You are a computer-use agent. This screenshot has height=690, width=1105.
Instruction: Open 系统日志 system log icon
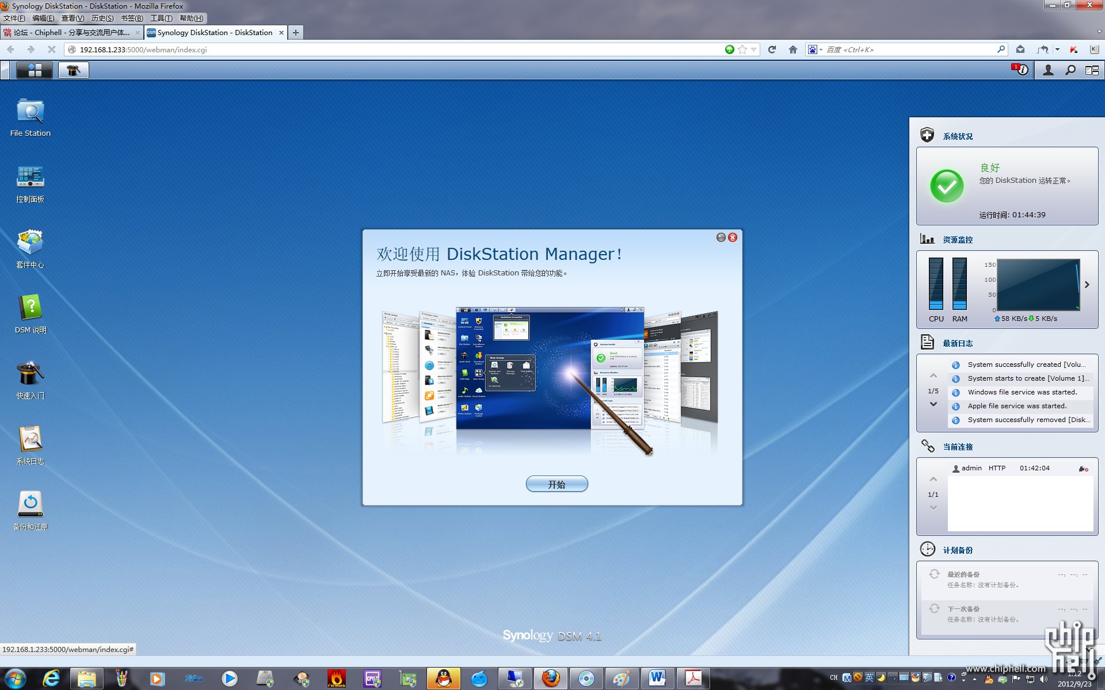[31, 446]
